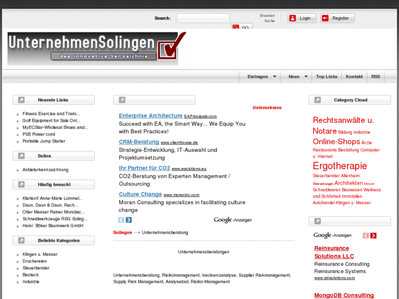Select Schneidwaren in category cloud
The height and width of the screenshot is (299, 399).
pyautogui.click(x=327, y=190)
